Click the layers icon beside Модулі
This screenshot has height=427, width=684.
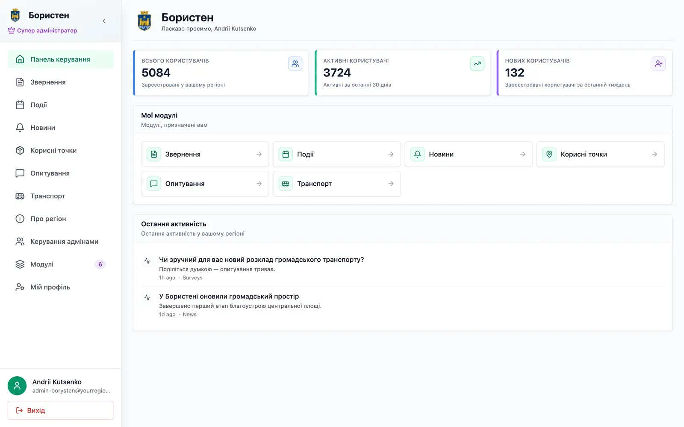coord(20,264)
